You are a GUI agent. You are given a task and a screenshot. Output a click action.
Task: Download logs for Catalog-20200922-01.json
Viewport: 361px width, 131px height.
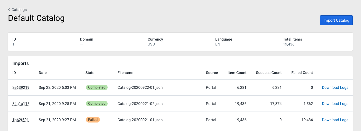click(335, 88)
